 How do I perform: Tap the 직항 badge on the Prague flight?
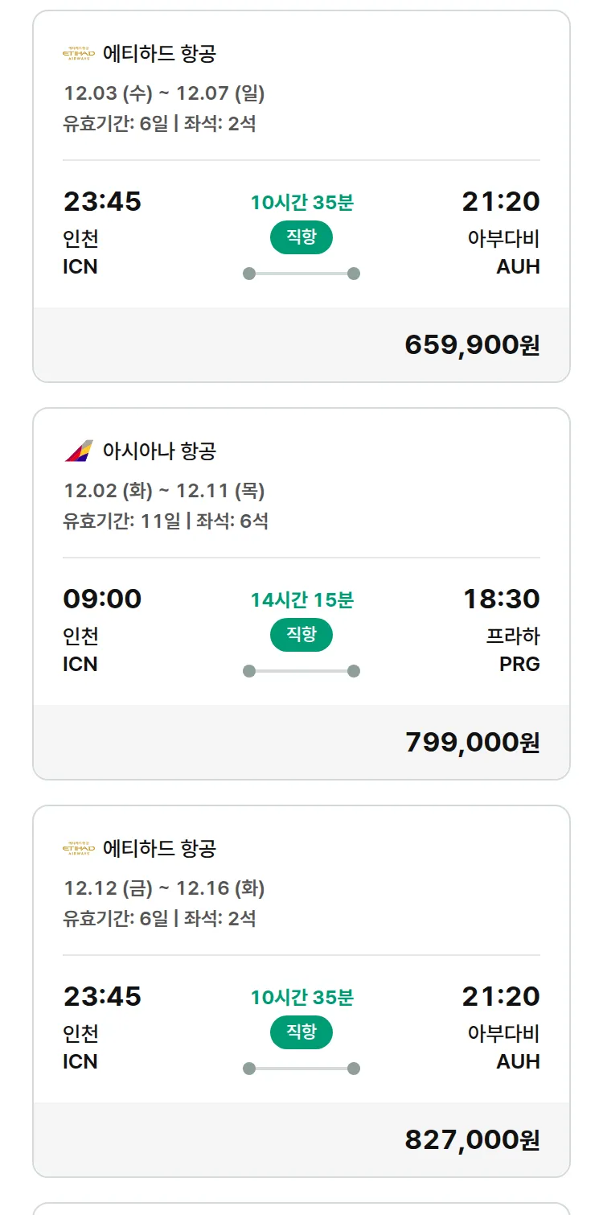coord(301,635)
